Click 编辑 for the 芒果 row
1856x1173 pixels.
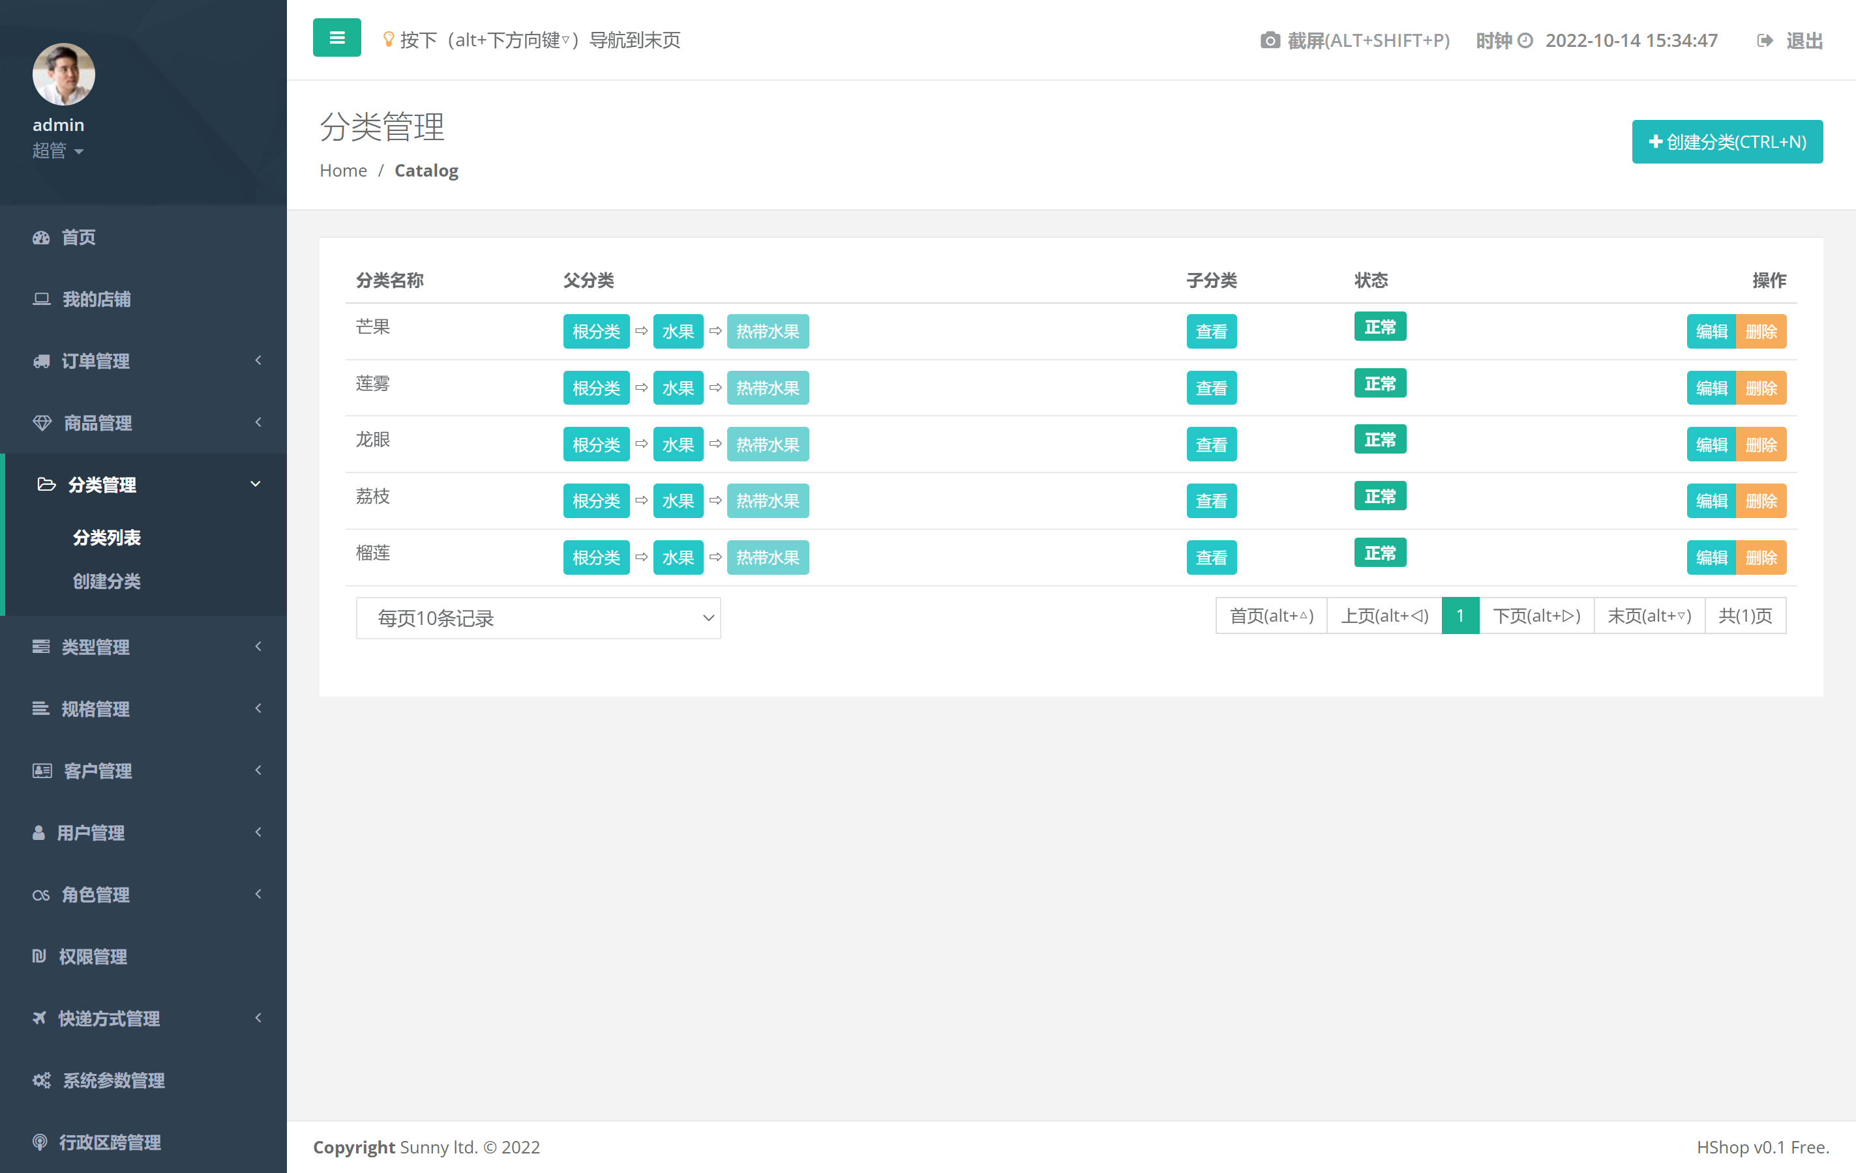tap(1711, 331)
